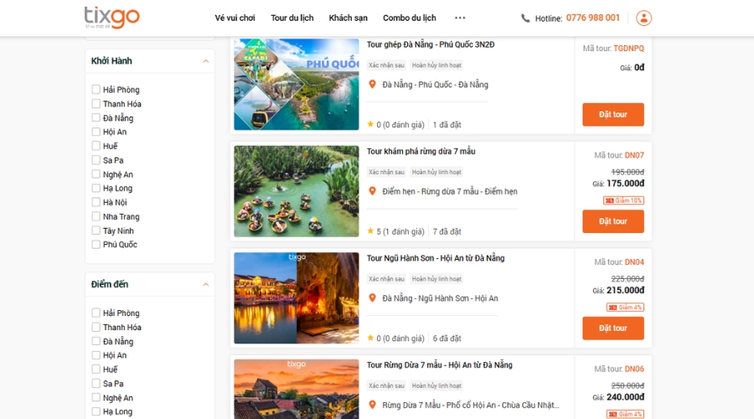Click Đặt tour for Ngũ Hành Sơn tour
This screenshot has height=419, width=754.
(x=613, y=328)
